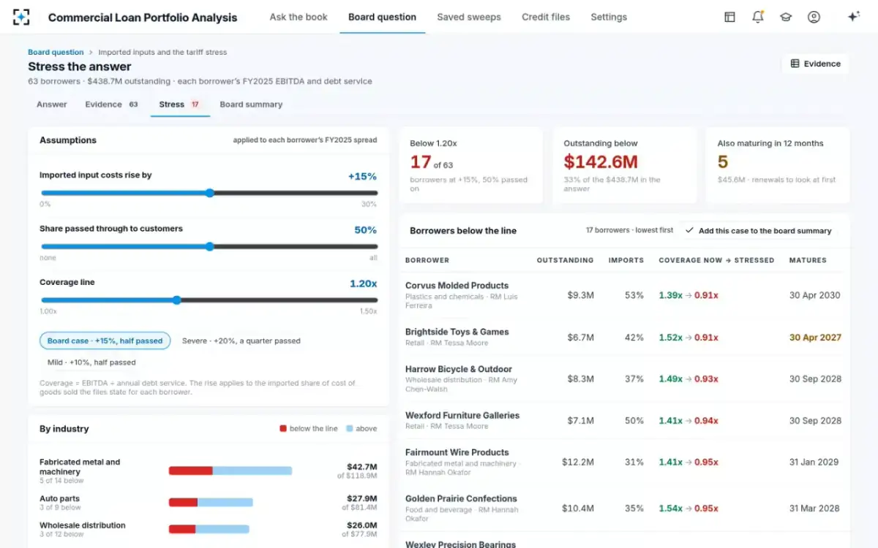Click the 1.20x coverage line value

coord(363,283)
